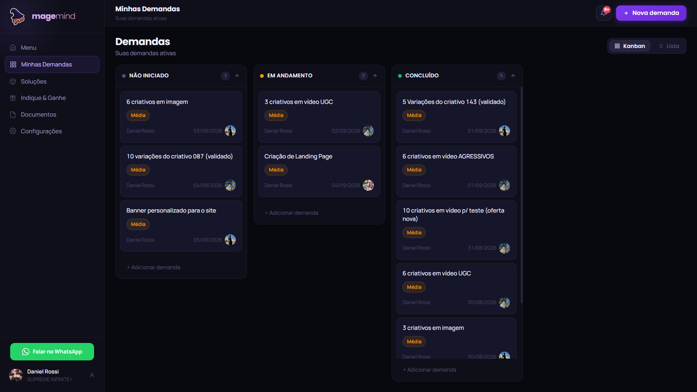Open the Menu sidebar item
The image size is (697, 392).
52,48
